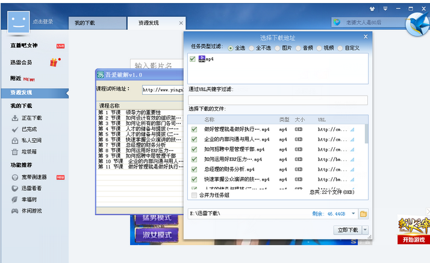
Task: Click remaining space text 46.44GB
Action: tap(336, 214)
